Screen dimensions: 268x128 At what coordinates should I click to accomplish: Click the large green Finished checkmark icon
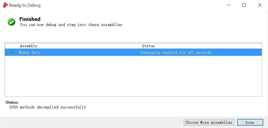coord(11,22)
